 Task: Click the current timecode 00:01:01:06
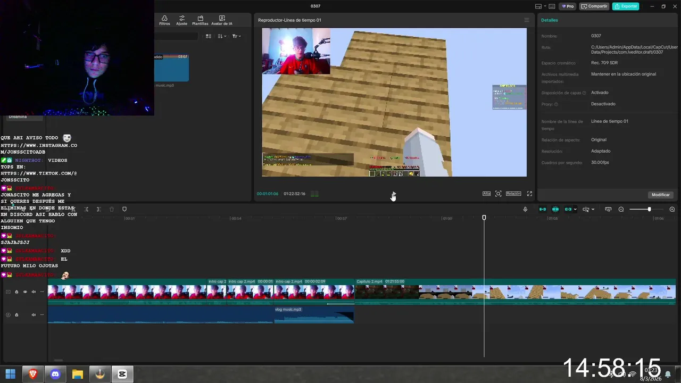268,194
